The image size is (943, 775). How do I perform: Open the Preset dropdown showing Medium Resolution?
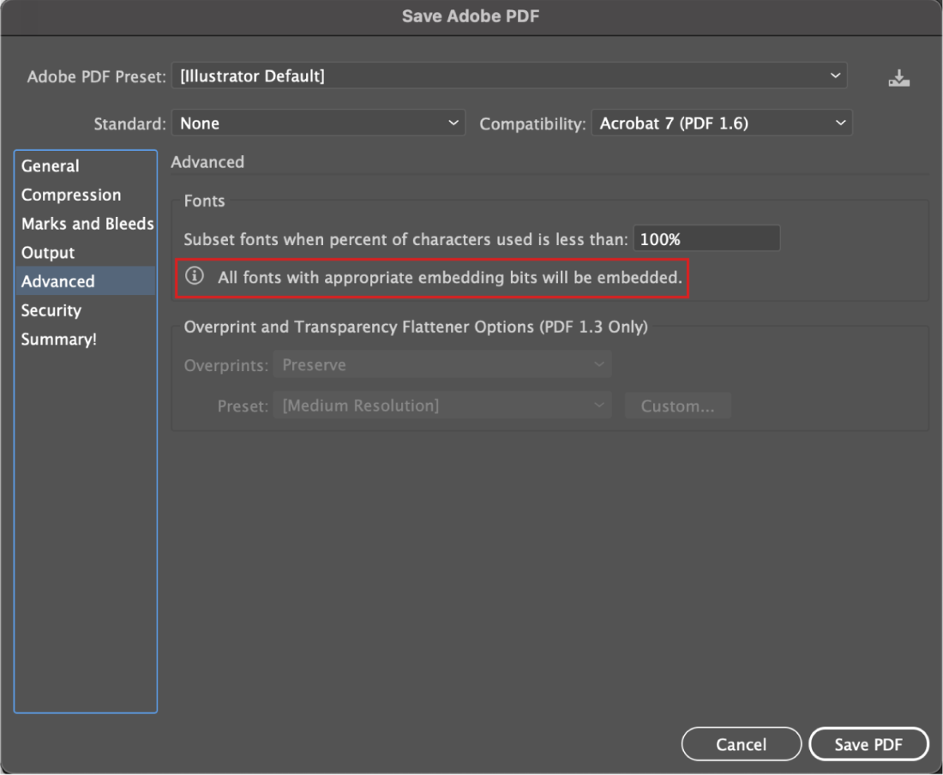click(442, 406)
